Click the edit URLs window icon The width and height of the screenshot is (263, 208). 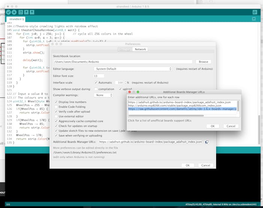click(x=207, y=142)
